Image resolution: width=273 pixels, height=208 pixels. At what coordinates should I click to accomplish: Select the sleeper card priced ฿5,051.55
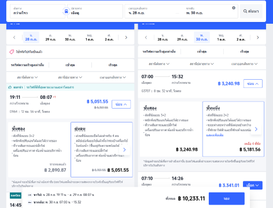tap(102, 150)
